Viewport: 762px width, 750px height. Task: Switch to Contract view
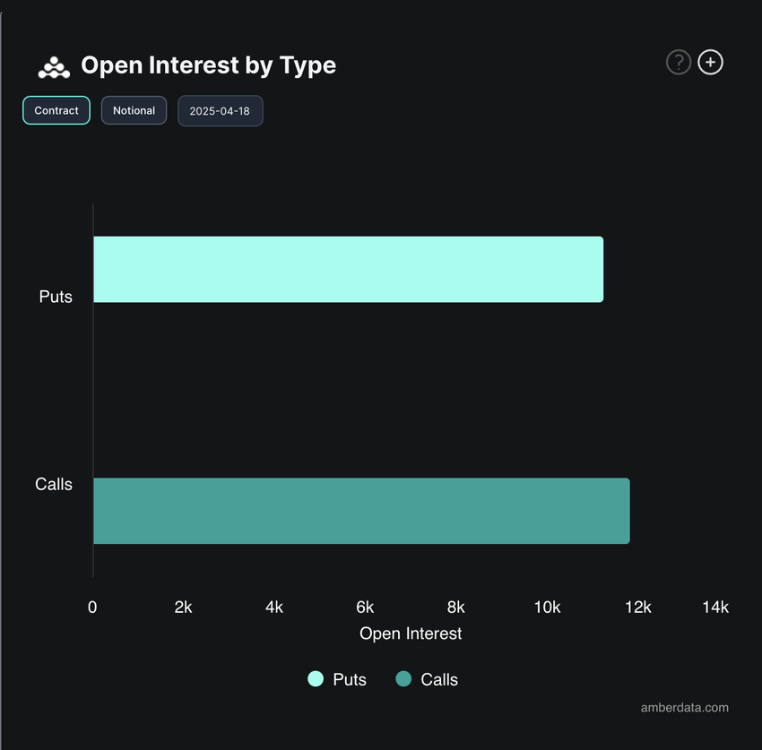click(56, 110)
